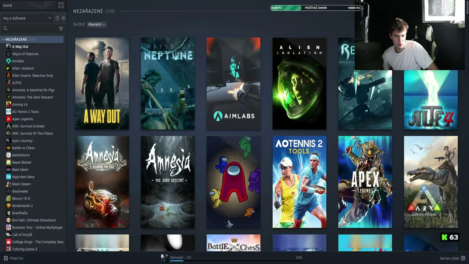Open the Among Us cover in the grid
The height and width of the screenshot is (264, 469).
tap(233, 182)
